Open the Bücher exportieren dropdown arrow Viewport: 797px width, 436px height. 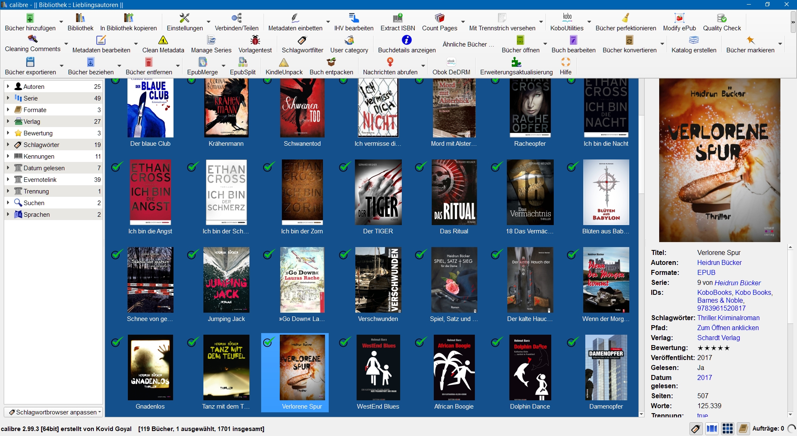tap(62, 66)
